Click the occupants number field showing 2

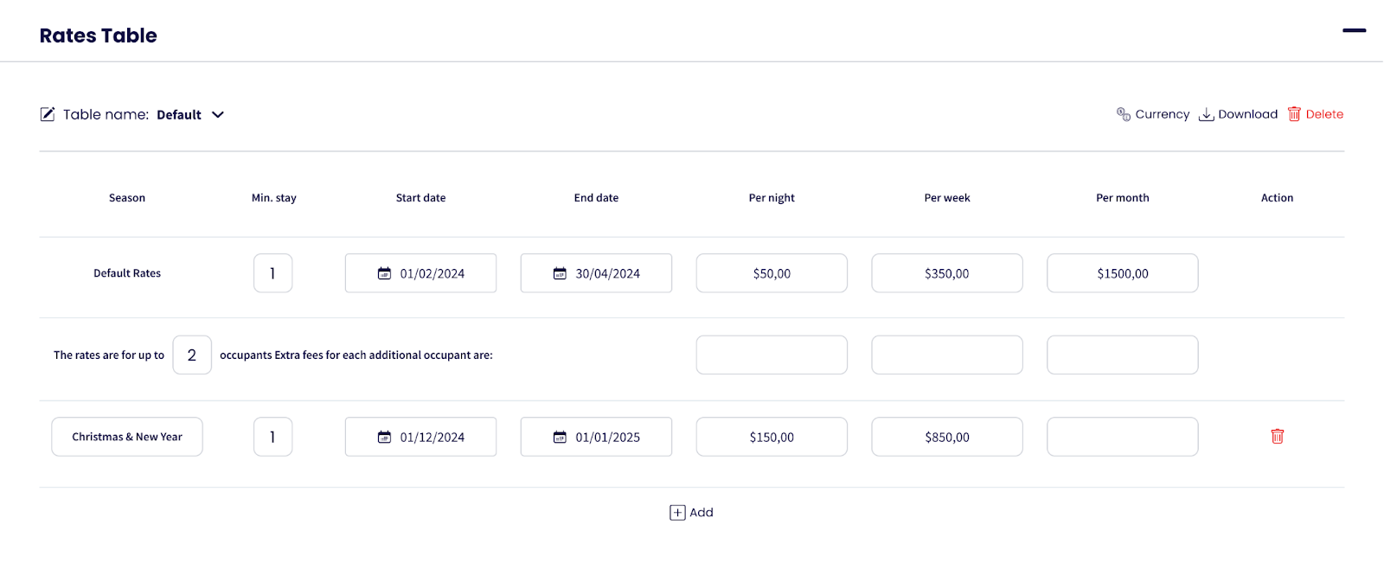tap(192, 355)
